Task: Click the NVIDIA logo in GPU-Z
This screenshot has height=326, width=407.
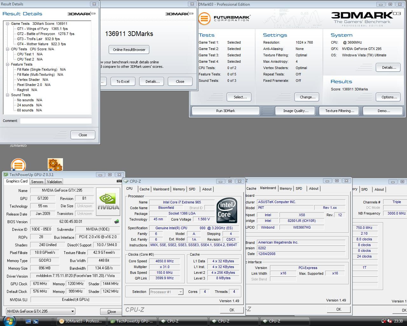Action: pos(108,202)
